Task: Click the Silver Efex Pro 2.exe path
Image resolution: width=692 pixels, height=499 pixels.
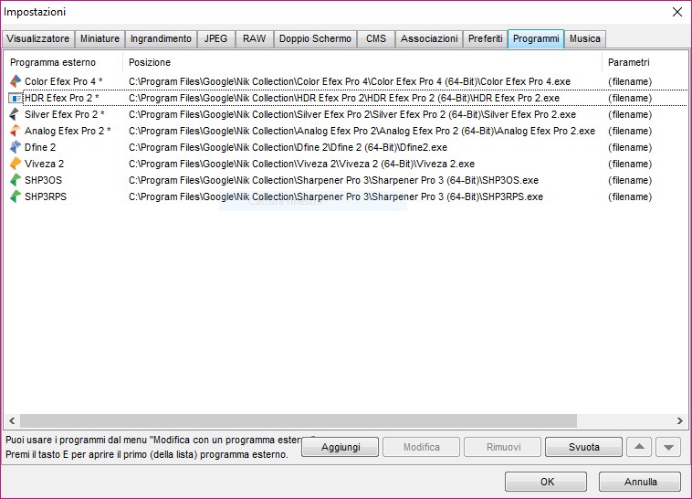Action: (352, 114)
